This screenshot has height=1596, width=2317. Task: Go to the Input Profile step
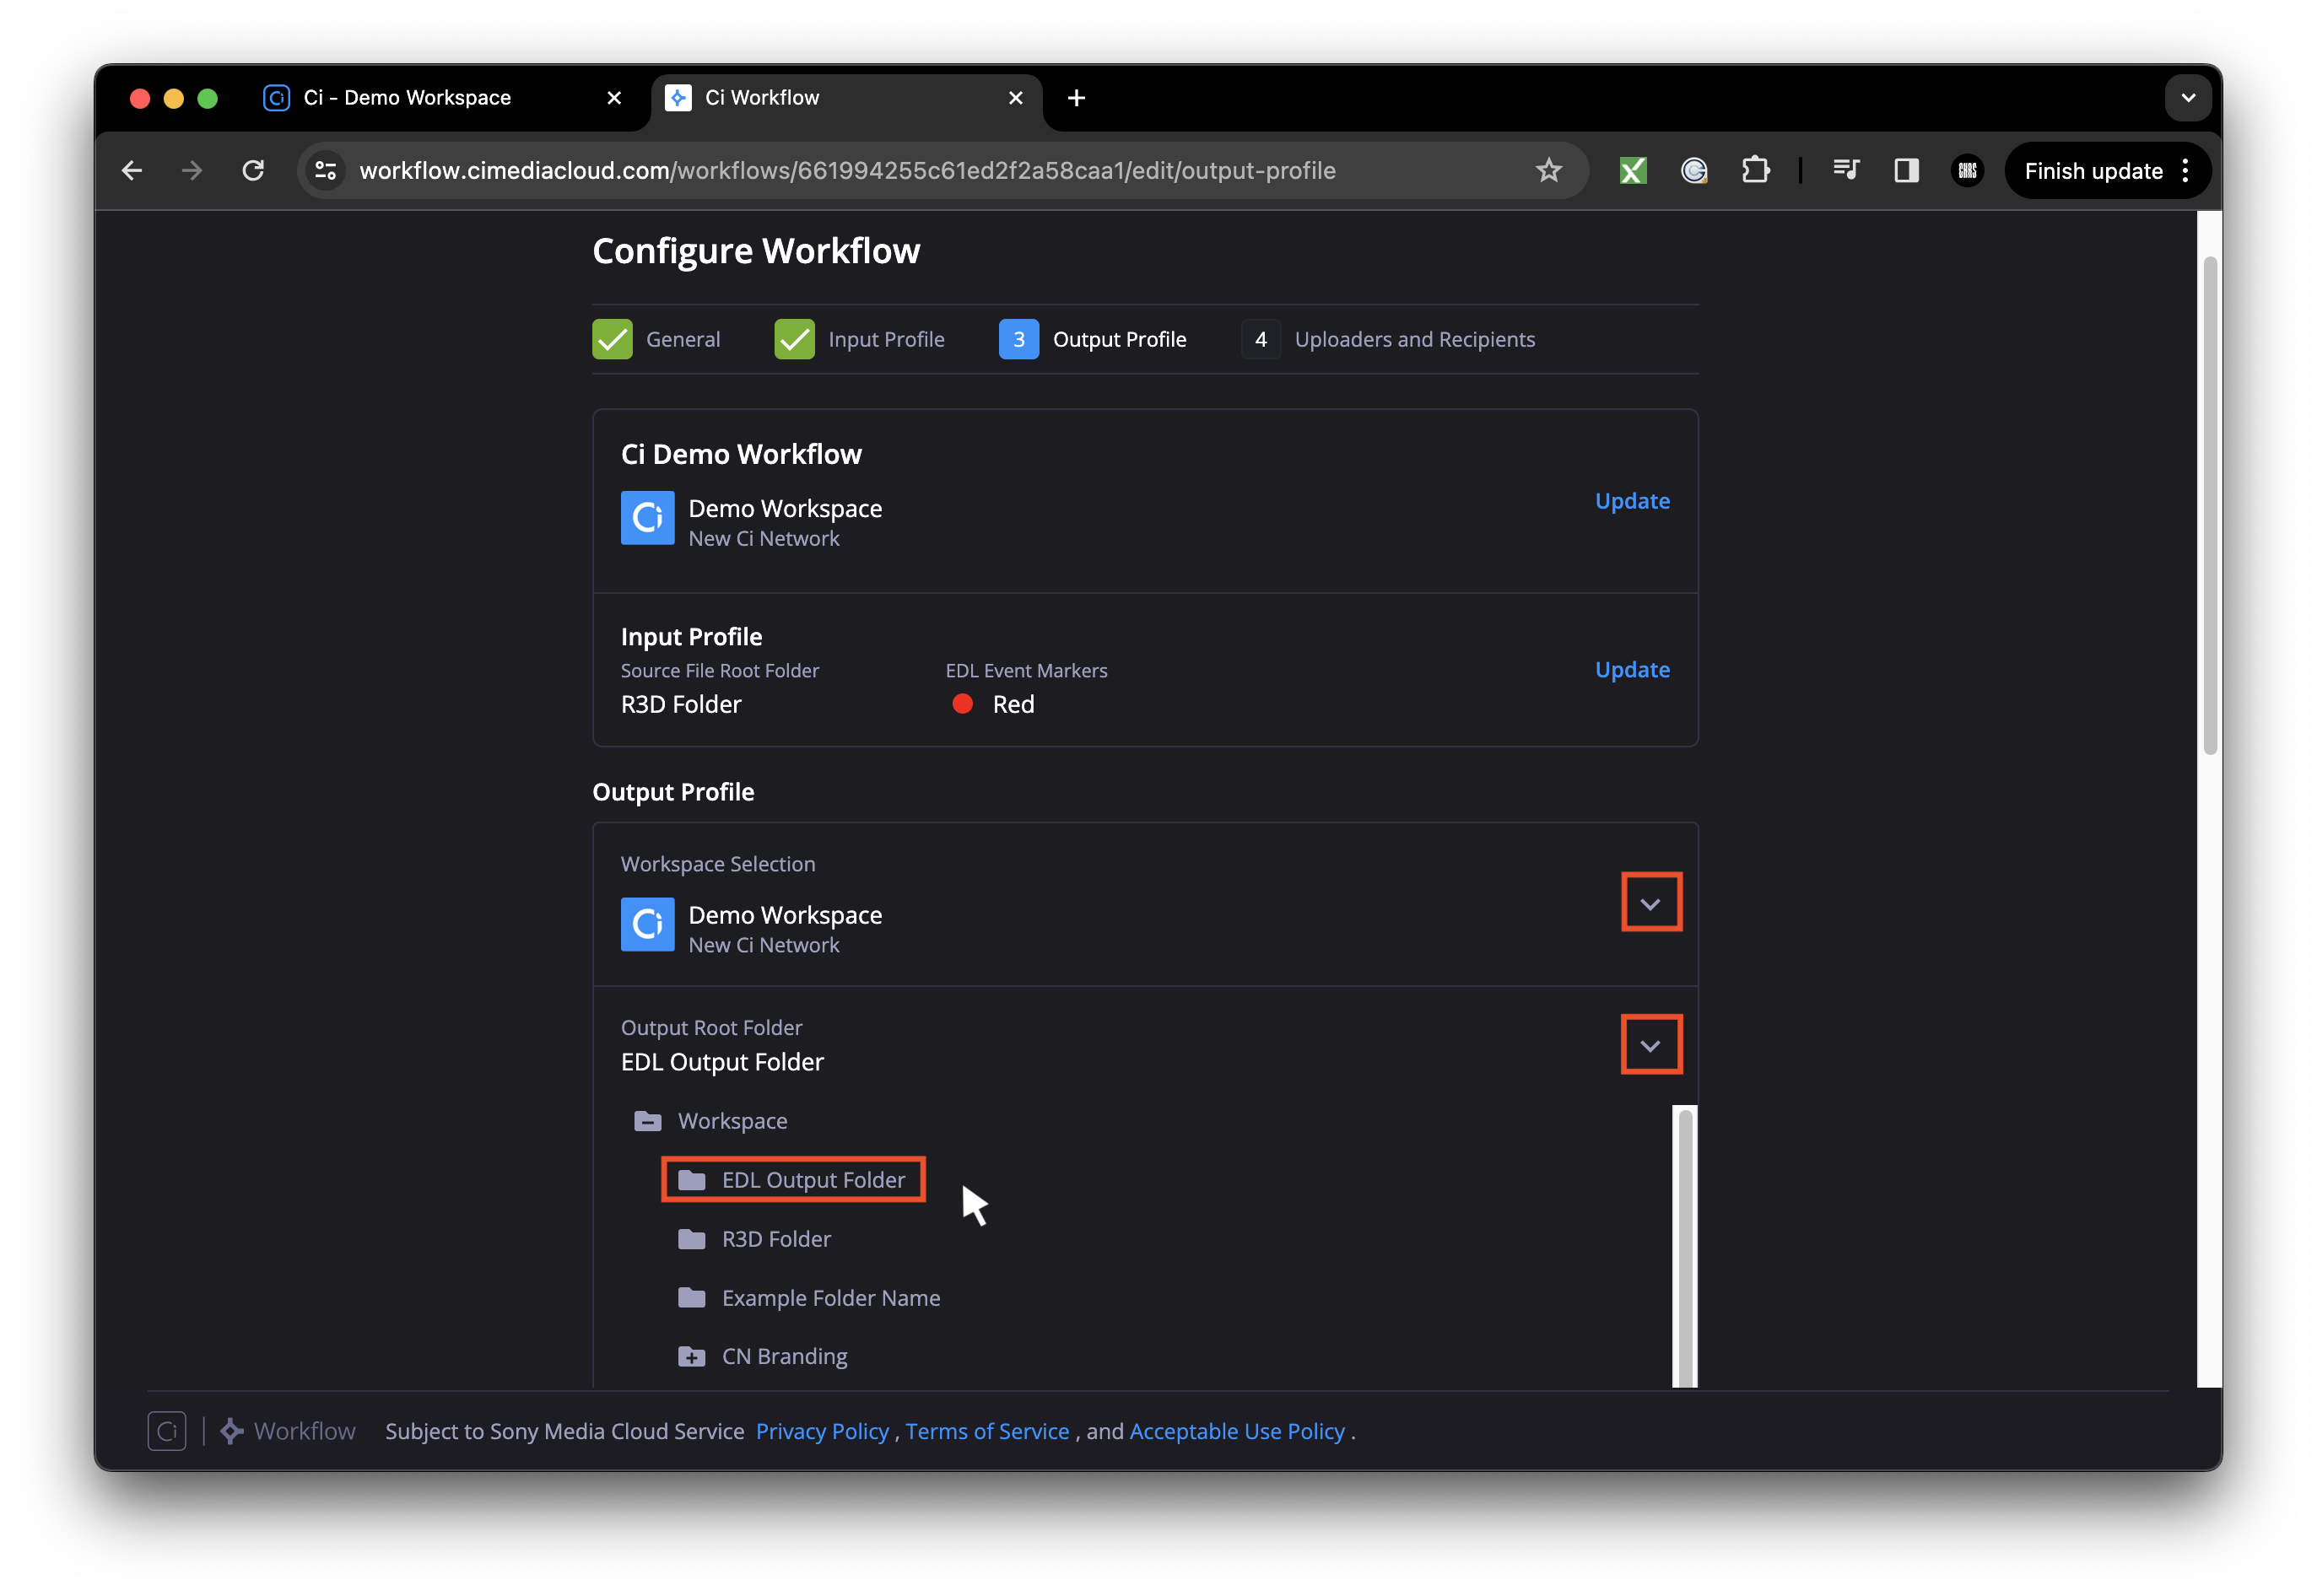(x=859, y=340)
